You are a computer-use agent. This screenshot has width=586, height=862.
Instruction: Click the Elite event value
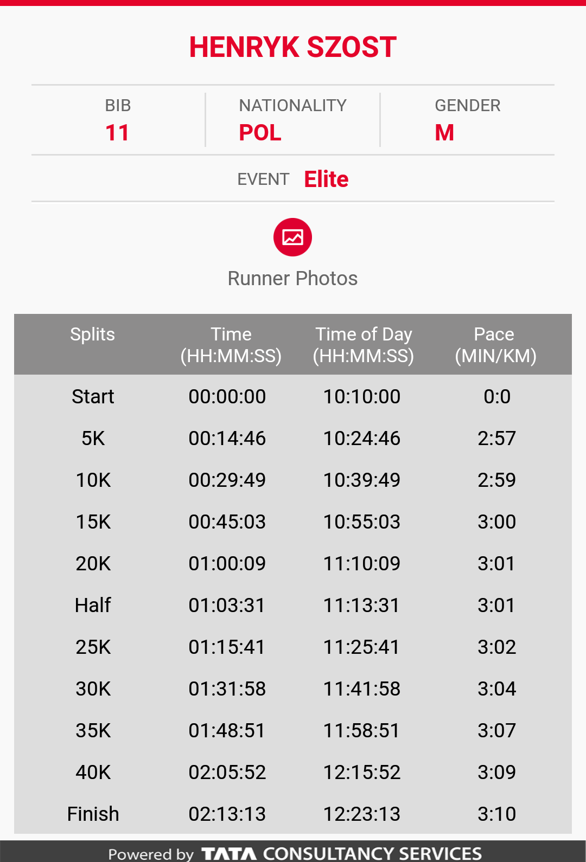pyautogui.click(x=326, y=179)
